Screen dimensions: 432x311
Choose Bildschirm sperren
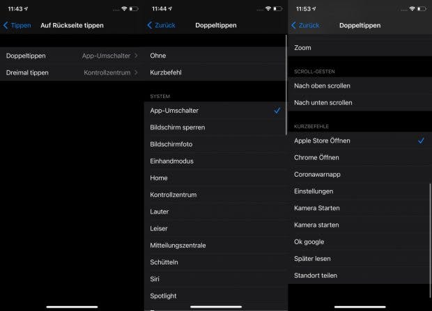click(216, 127)
